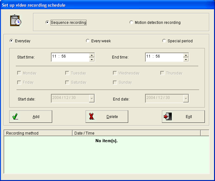Click the Exit door icon

pyautogui.click(x=168, y=117)
